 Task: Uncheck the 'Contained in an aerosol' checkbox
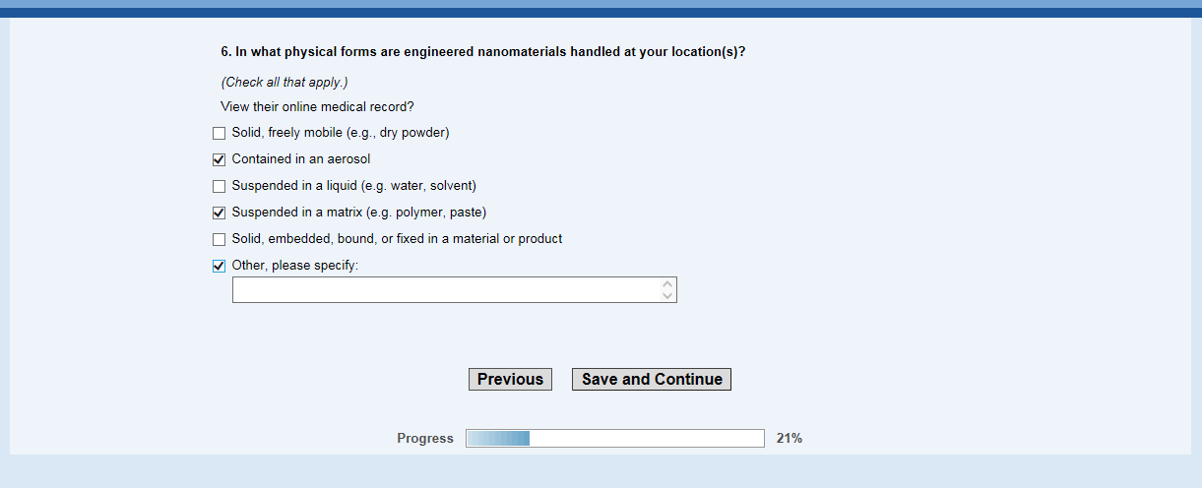[220, 159]
